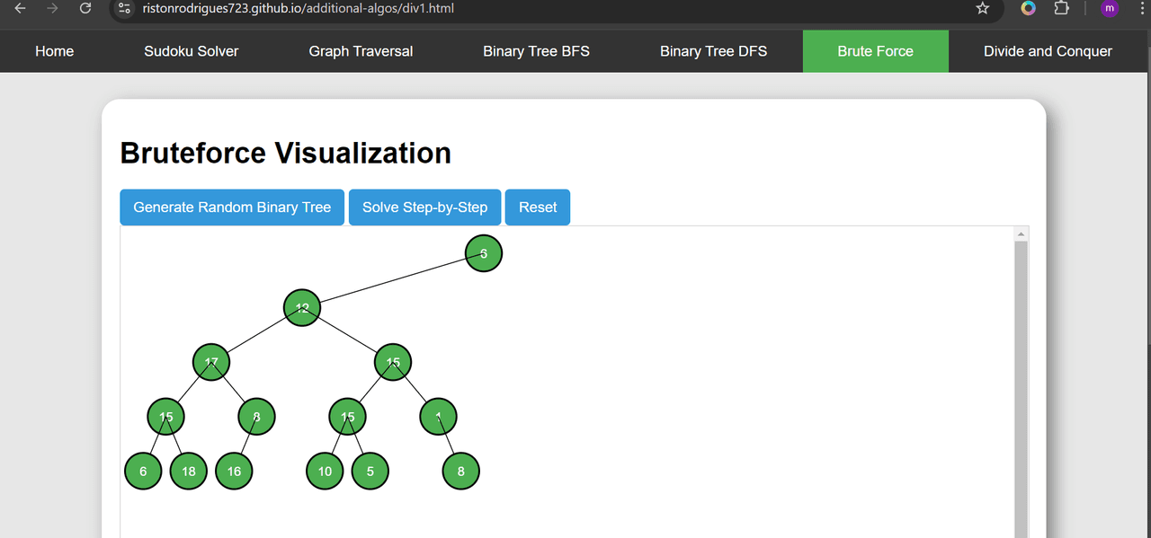Open the Sudoku Solver page
Viewport: 1151px width, 538px height.
pos(191,51)
